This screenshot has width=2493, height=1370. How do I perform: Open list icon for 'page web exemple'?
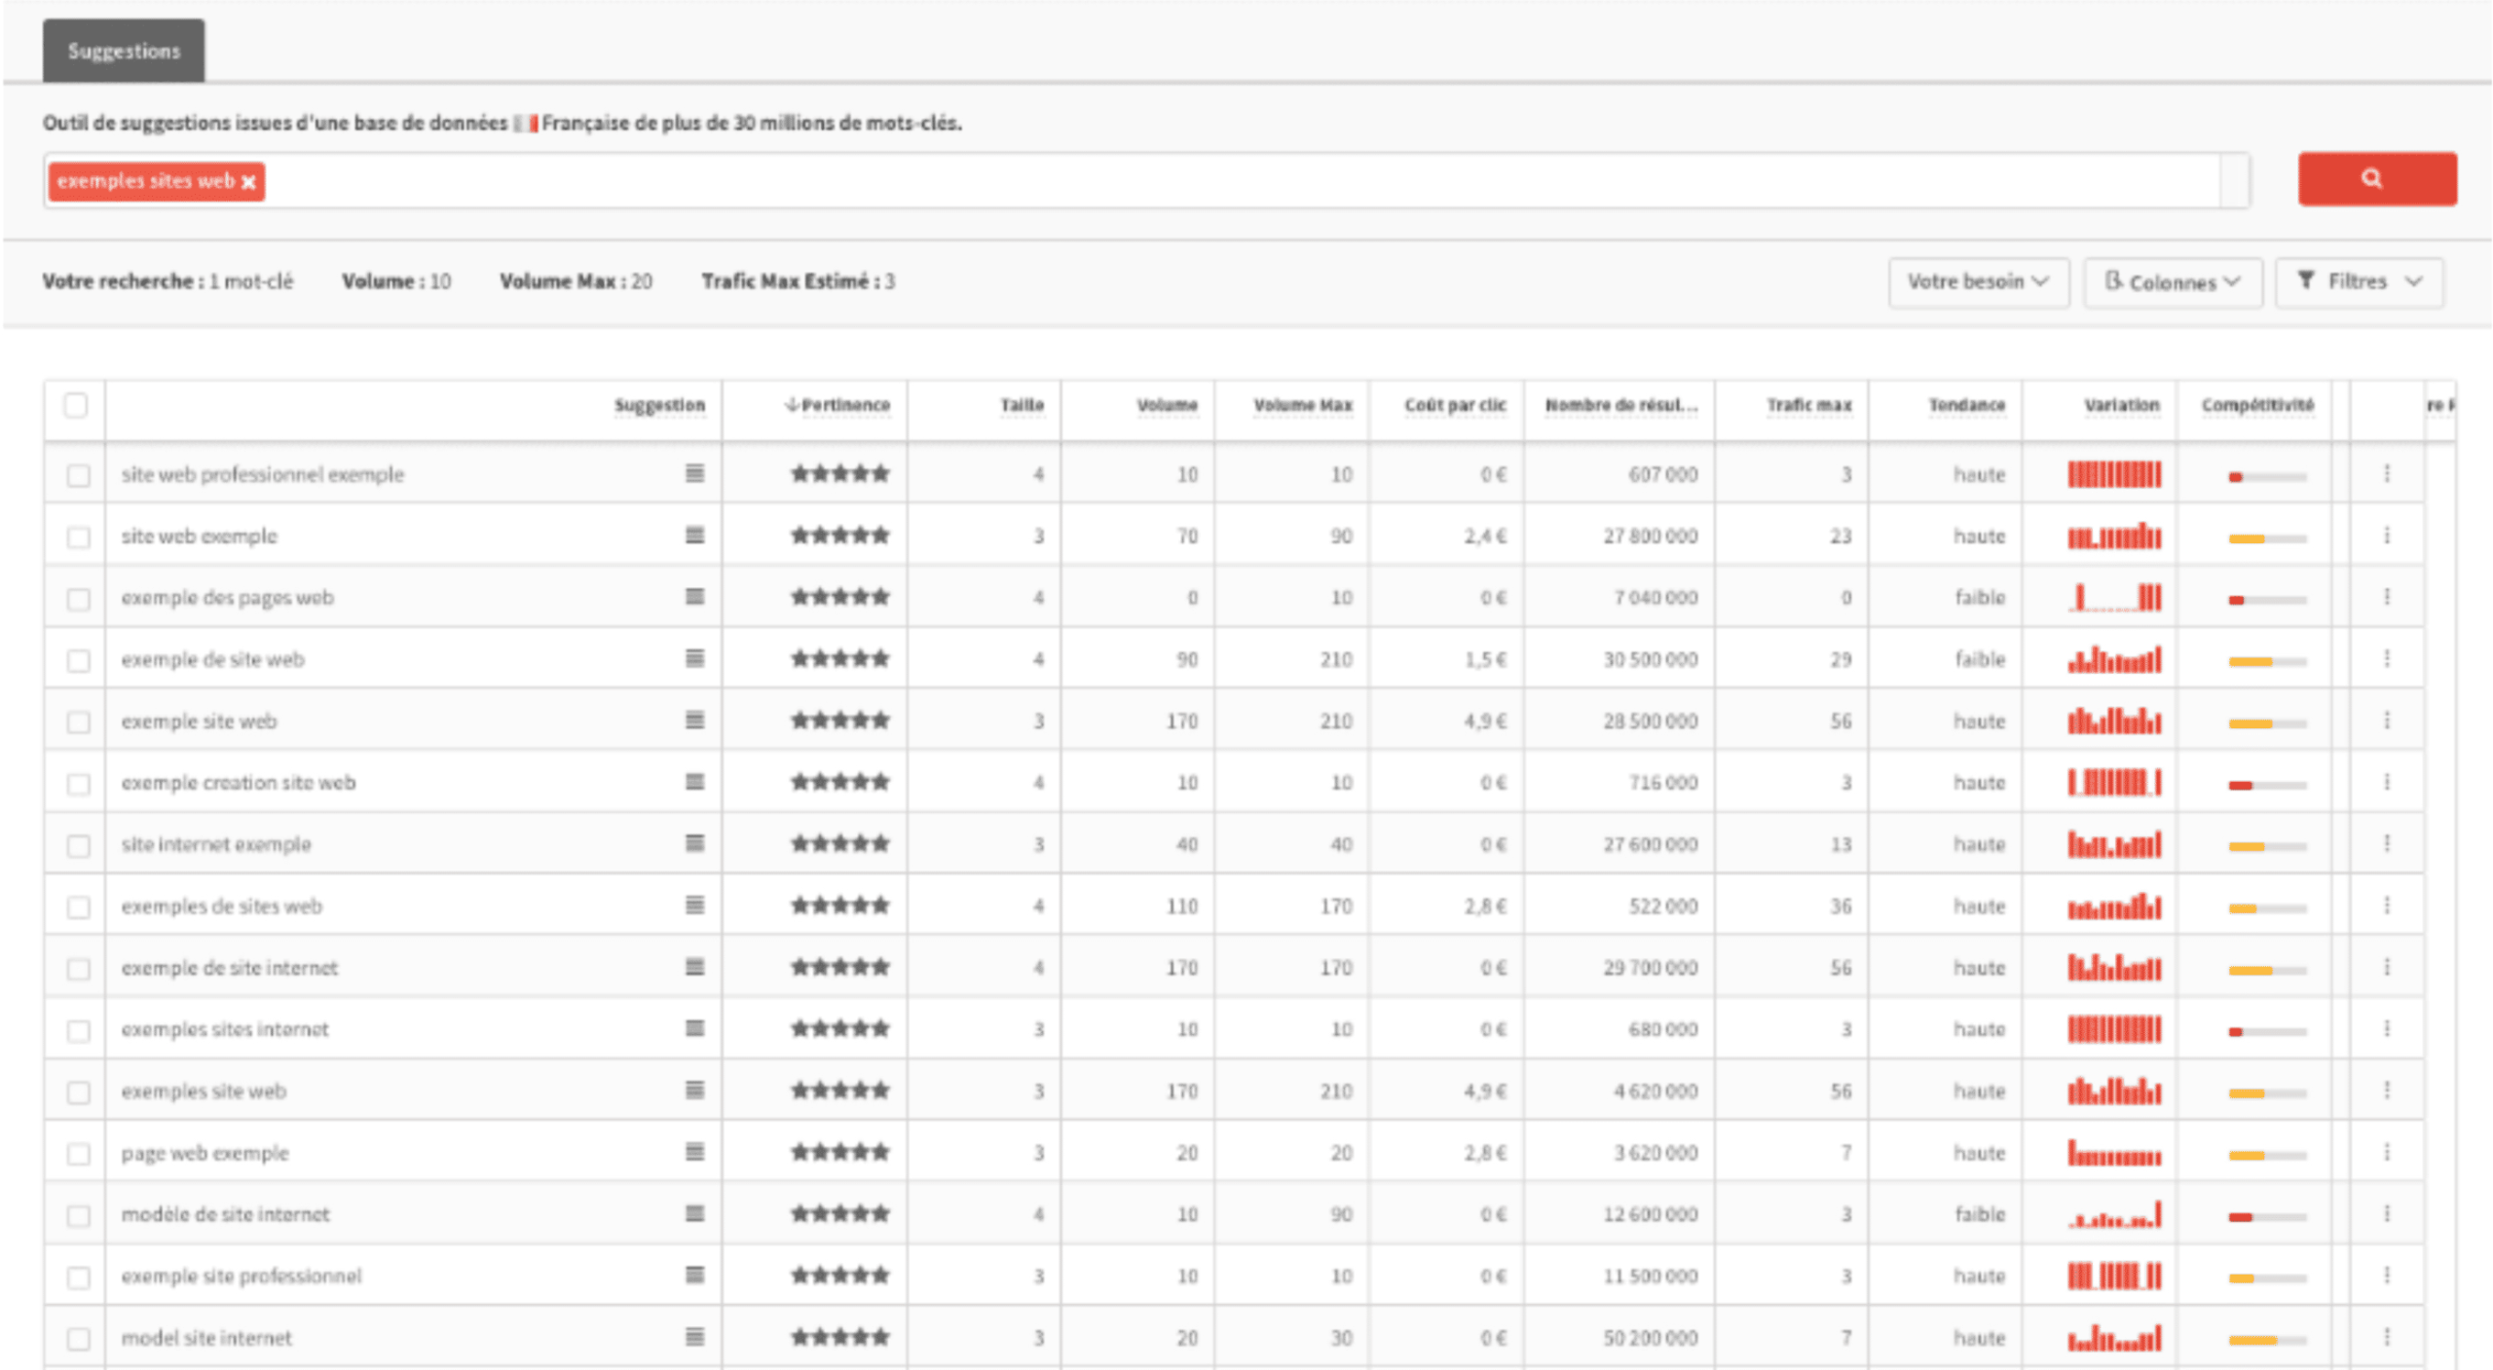click(694, 1152)
